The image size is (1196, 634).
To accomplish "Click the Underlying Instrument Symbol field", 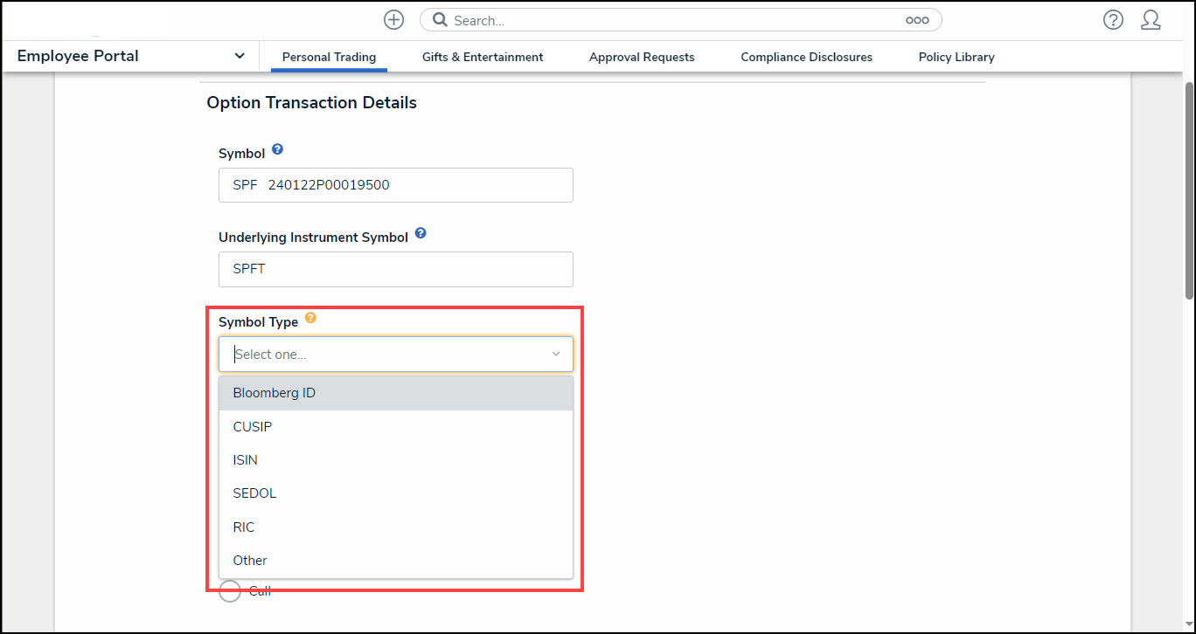I will (x=395, y=269).
